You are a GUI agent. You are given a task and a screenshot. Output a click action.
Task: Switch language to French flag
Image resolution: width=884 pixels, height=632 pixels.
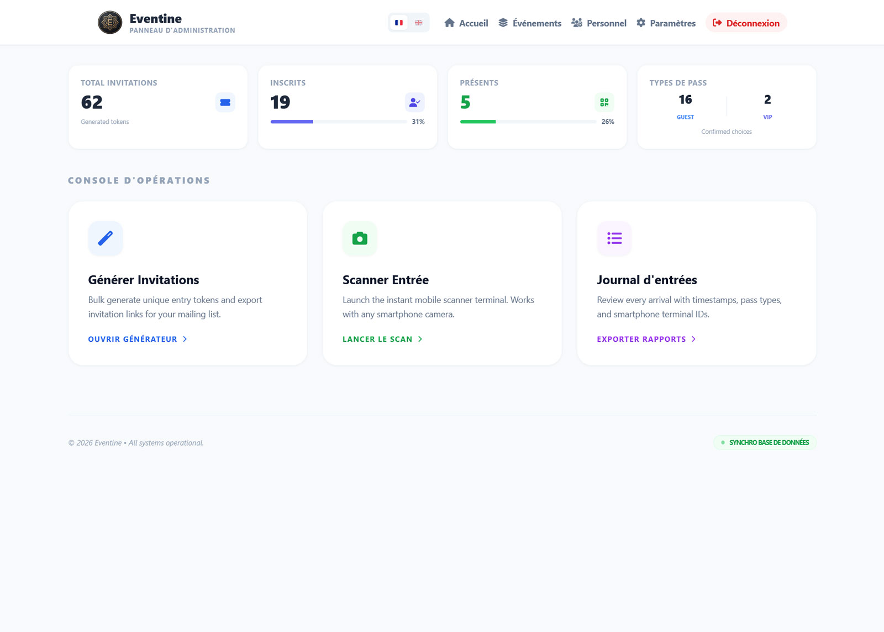(399, 23)
